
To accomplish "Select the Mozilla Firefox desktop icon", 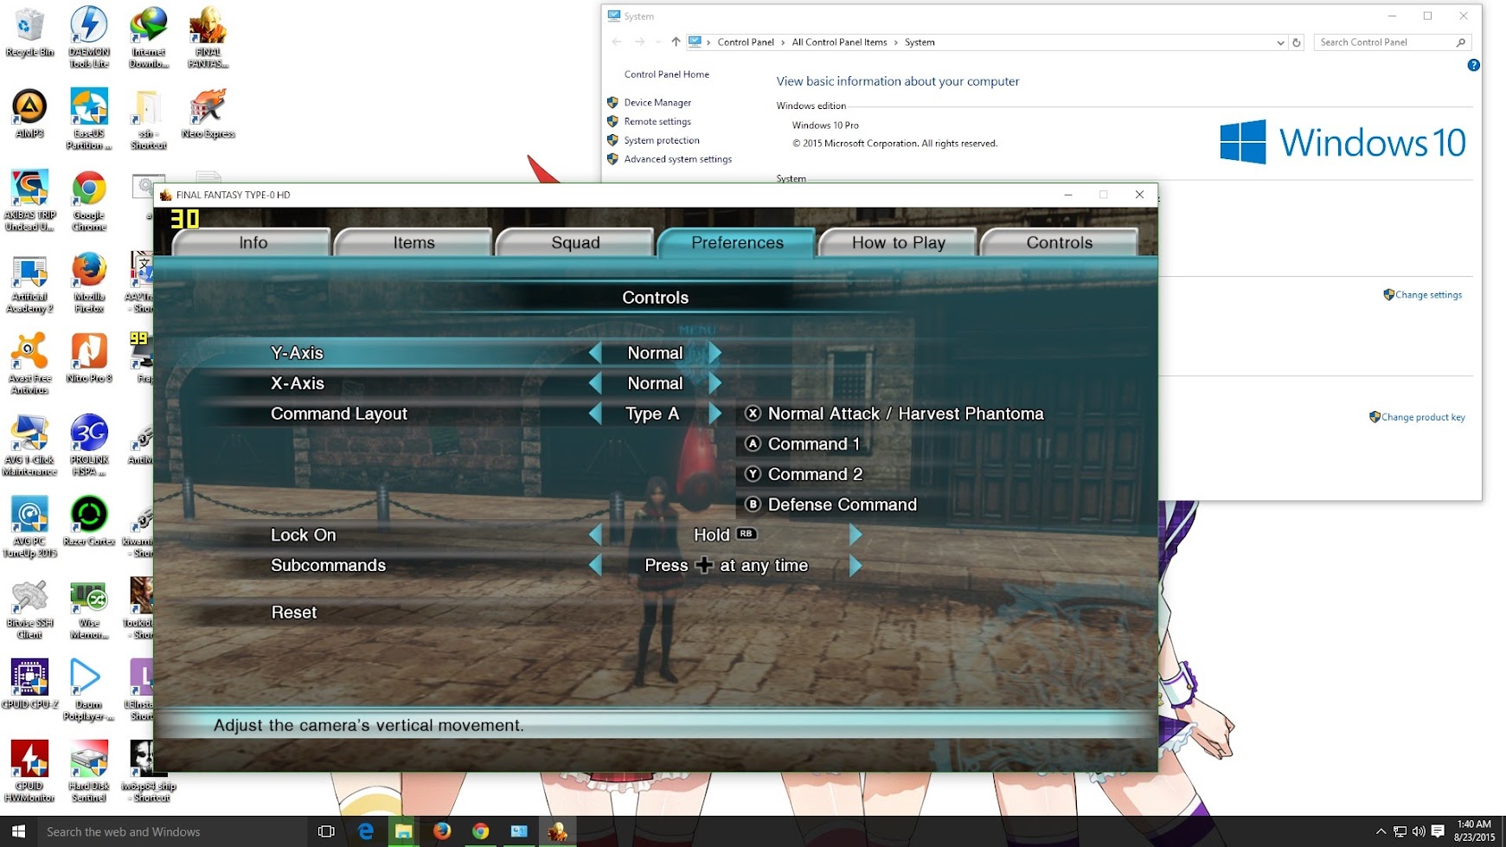I will (89, 282).
